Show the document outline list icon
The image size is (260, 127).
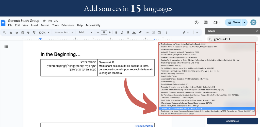pos(6,46)
